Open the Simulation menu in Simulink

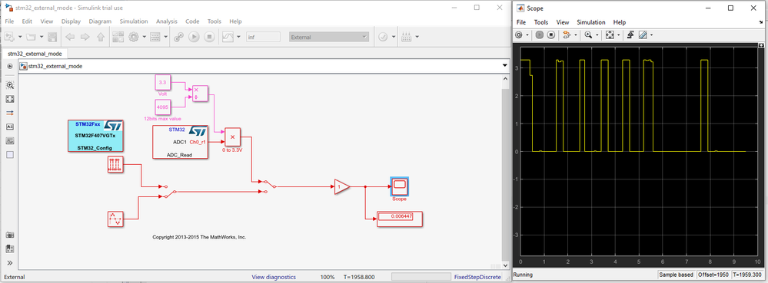pyautogui.click(x=134, y=21)
